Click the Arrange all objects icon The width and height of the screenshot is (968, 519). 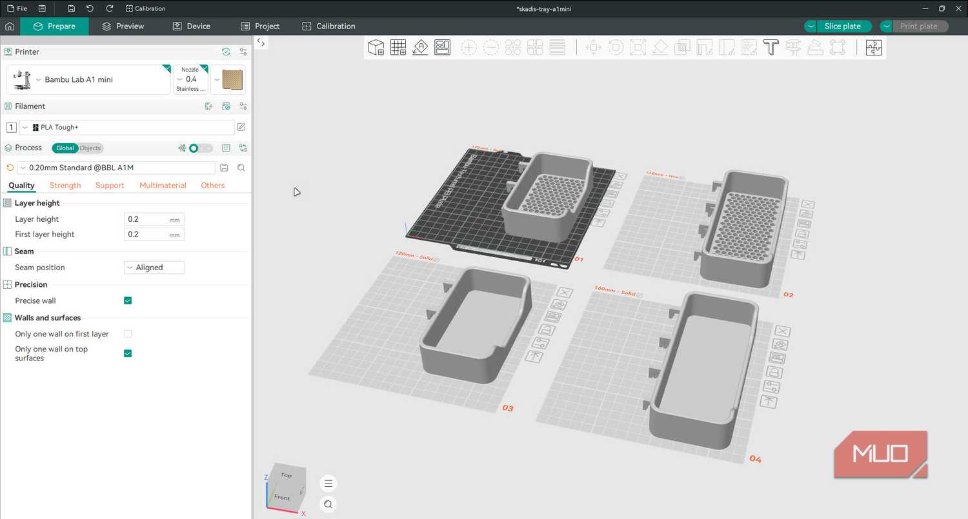(442, 47)
